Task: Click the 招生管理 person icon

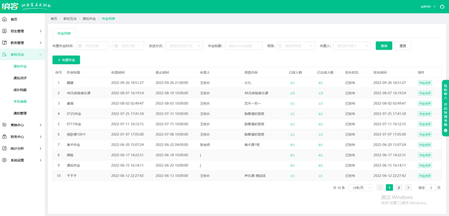Action: coord(4,31)
